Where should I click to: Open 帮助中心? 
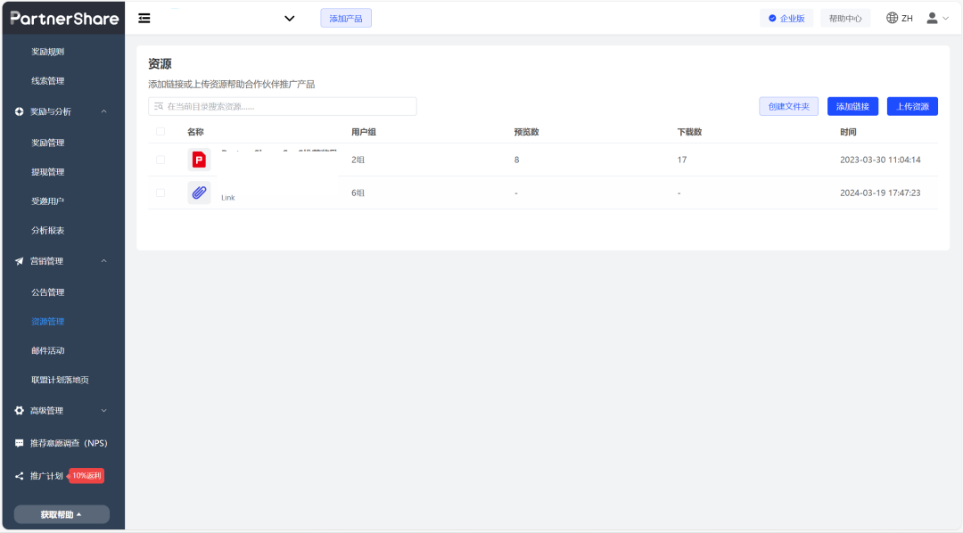tap(845, 19)
